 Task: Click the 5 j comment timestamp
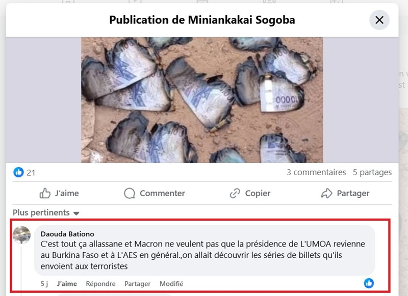(x=44, y=284)
